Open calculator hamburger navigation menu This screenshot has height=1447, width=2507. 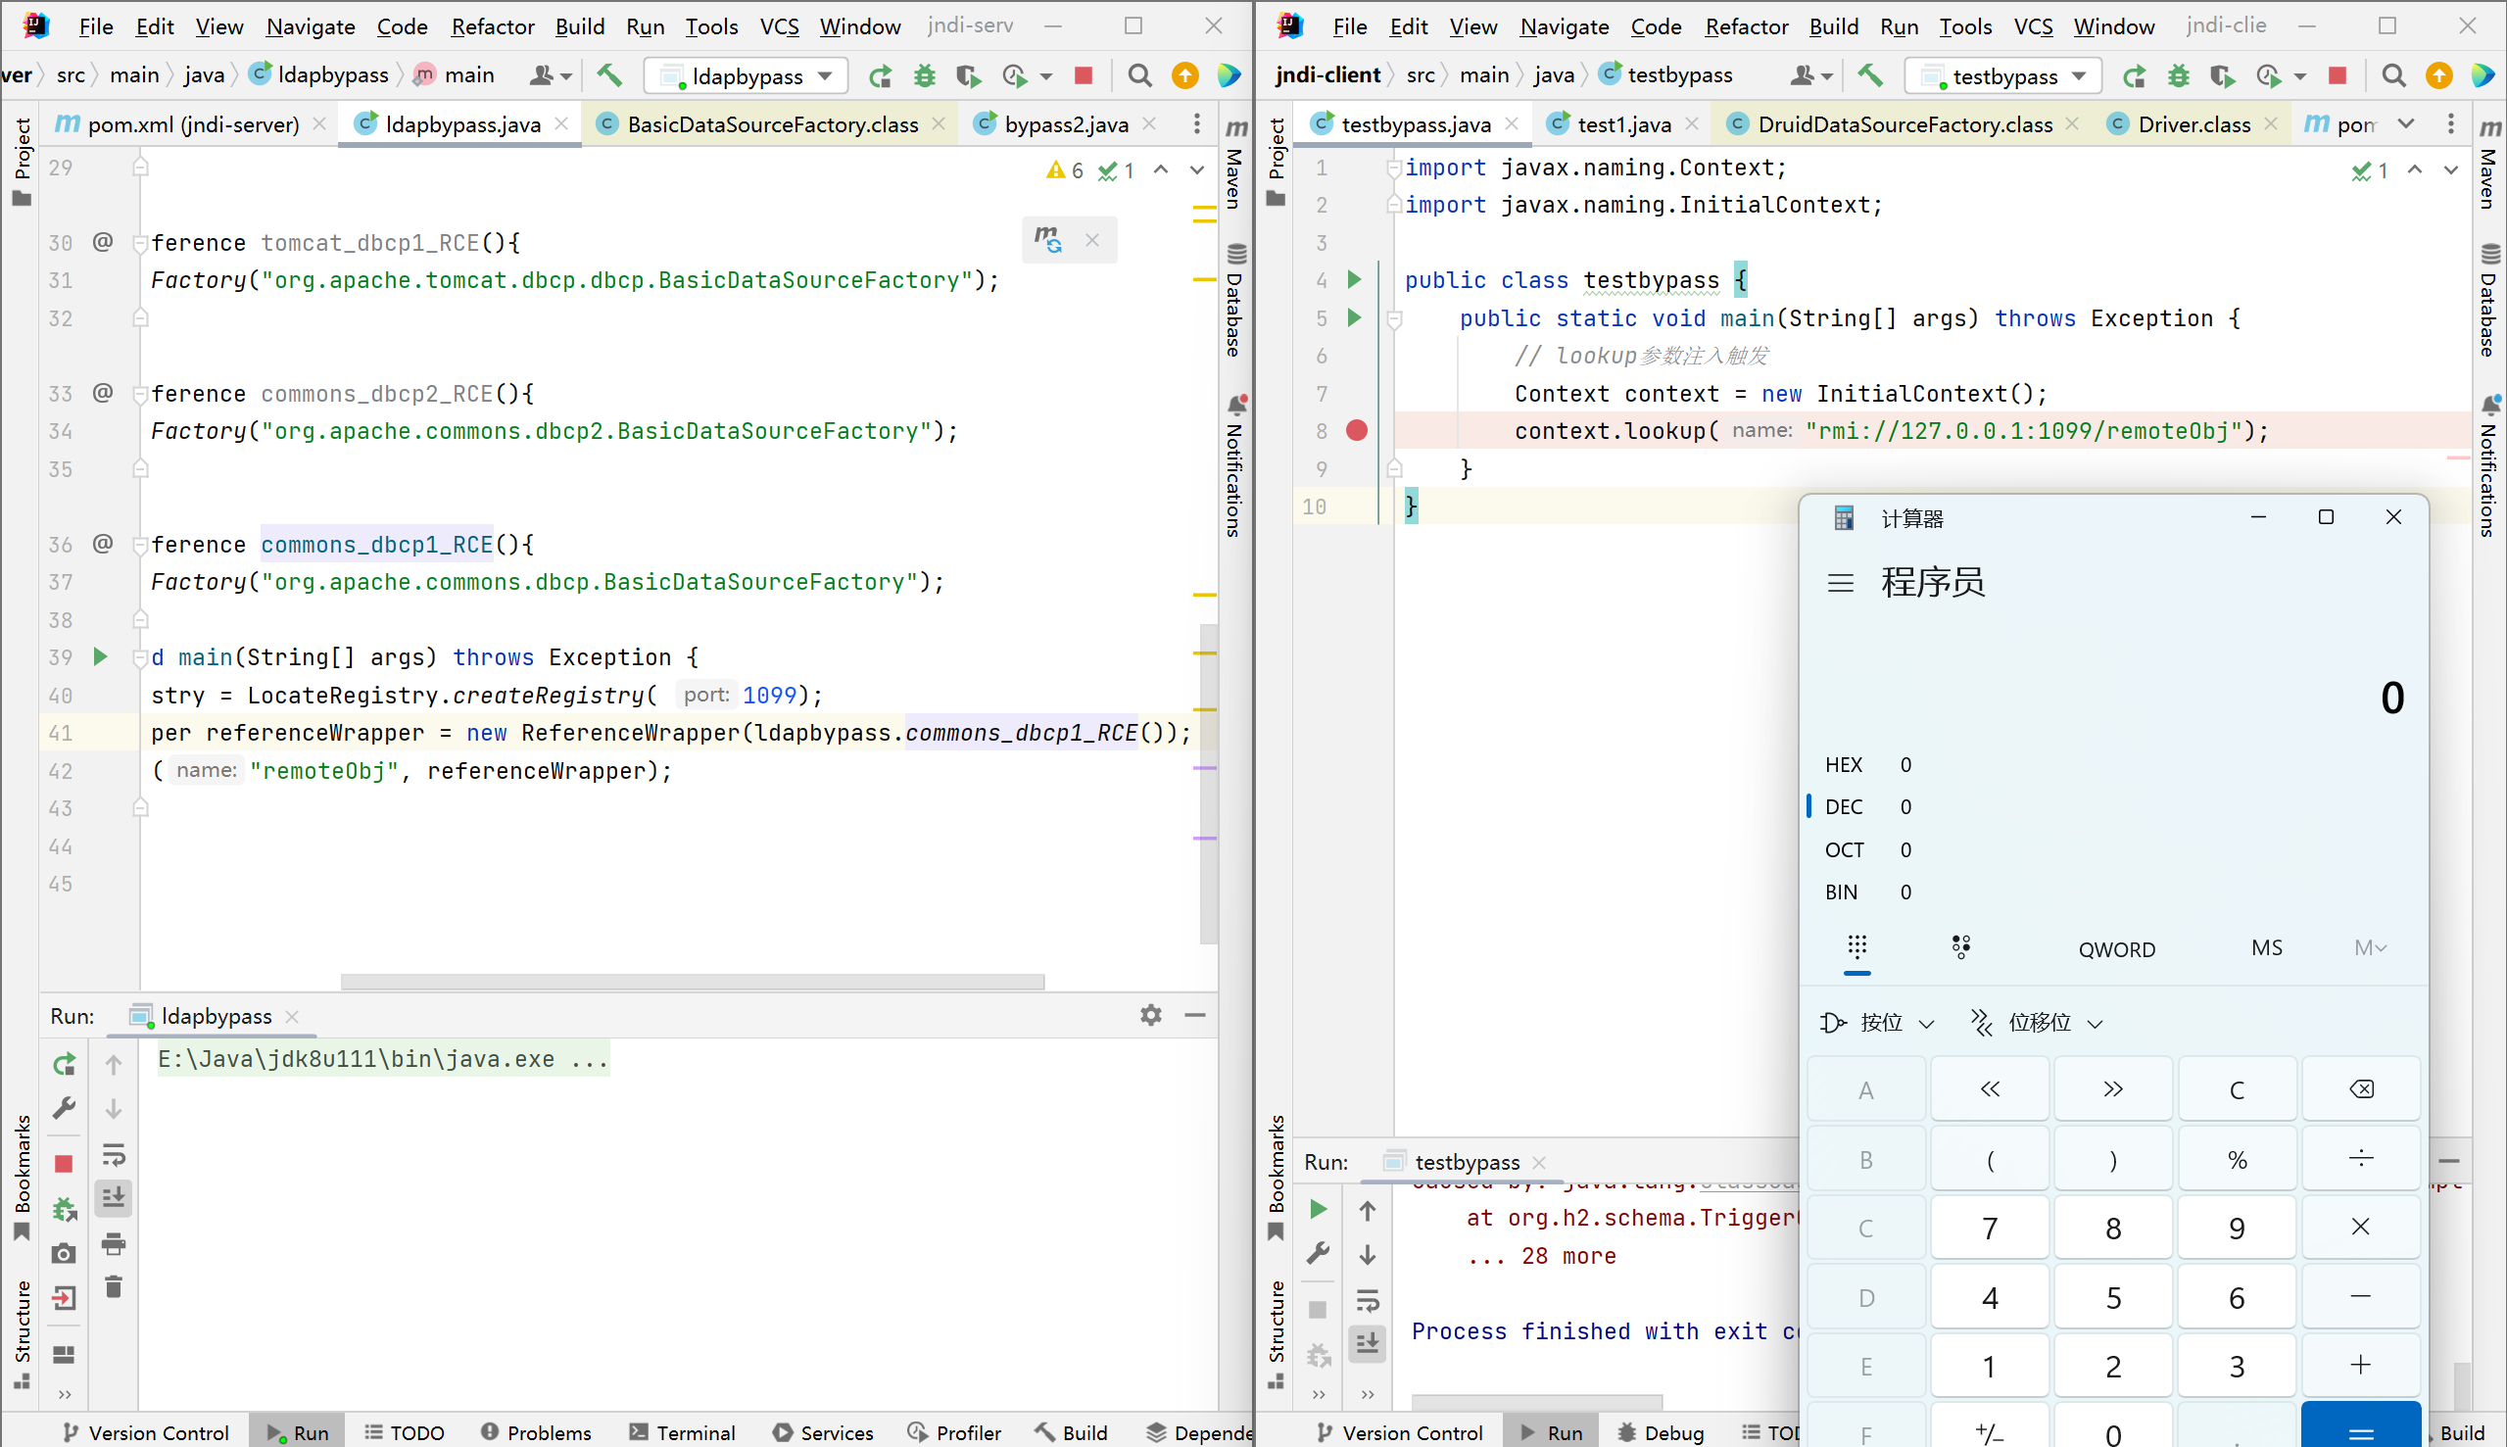pyautogui.click(x=1840, y=582)
